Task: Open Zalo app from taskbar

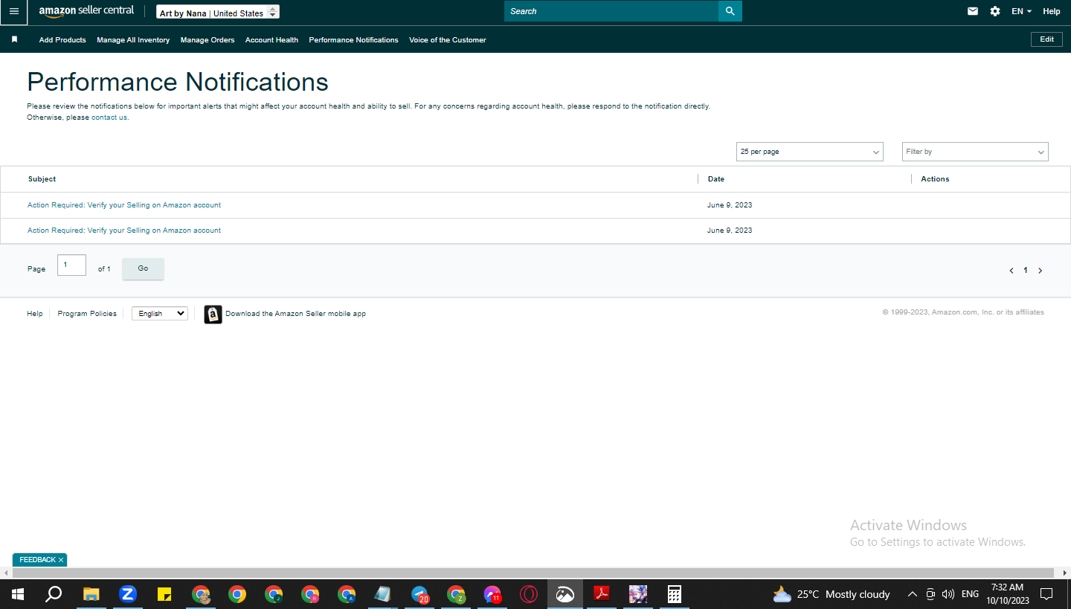Action: tap(128, 594)
